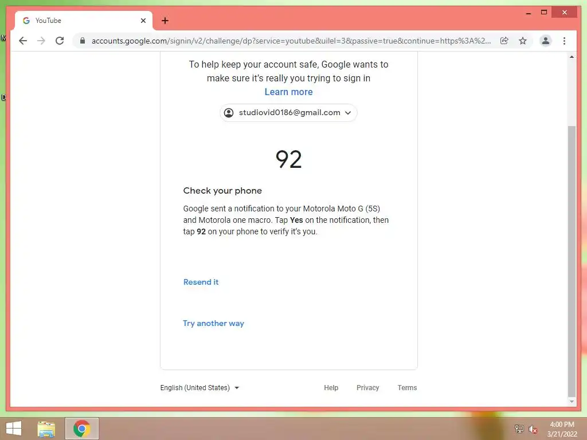The width and height of the screenshot is (587, 440).
Task: Open the Windows Start menu
Action: (x=14, y=429)
